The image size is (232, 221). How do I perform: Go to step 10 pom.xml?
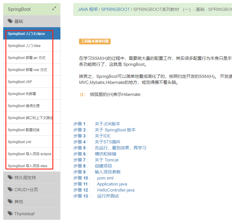click(x=105, y=178)
